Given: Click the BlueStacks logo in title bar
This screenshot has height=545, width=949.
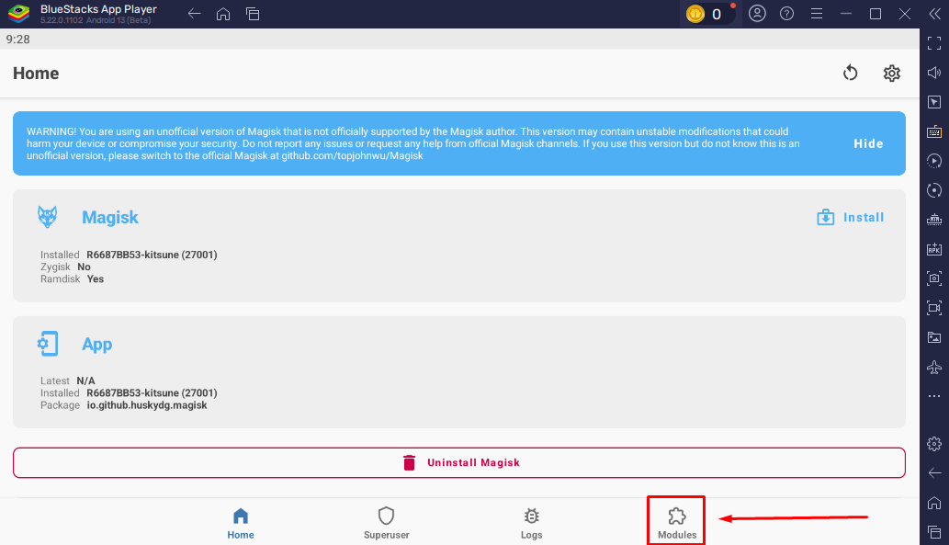Looking at the screenshot, I should (18, 13).
